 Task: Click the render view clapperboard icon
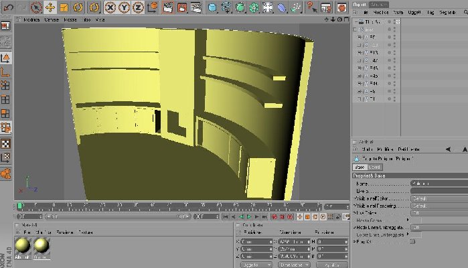(x=168, y=7)
